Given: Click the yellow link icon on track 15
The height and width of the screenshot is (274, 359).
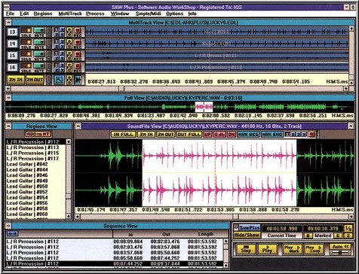Looking at the screenshot, I should [69, 56].
